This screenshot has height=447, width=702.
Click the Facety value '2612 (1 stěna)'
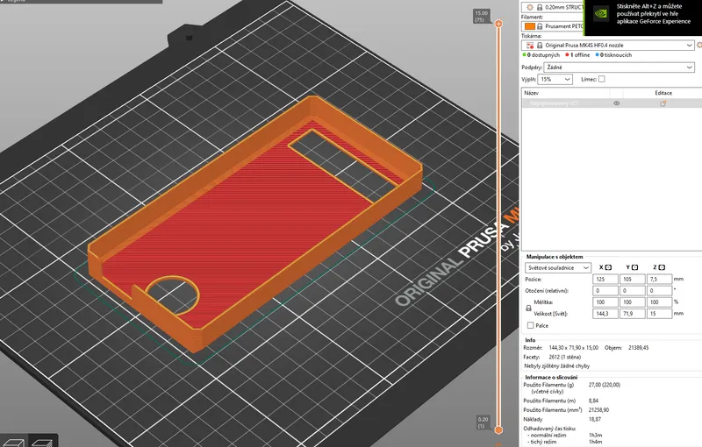point(564,357)
